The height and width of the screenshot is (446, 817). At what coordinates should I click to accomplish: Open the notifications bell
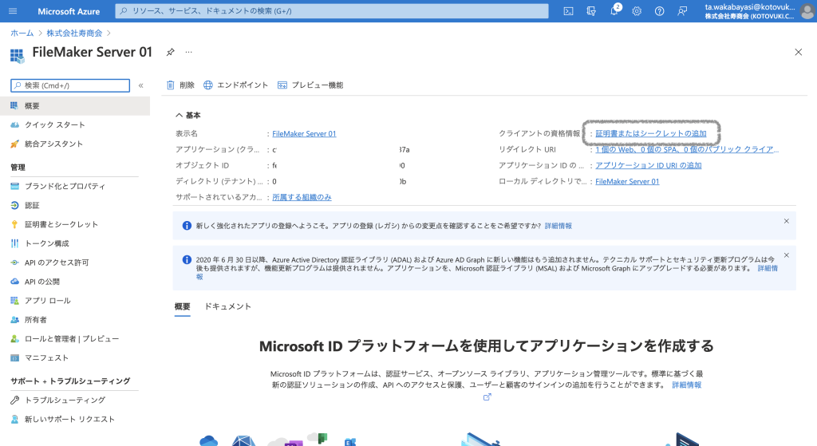(x=614, y=10)
